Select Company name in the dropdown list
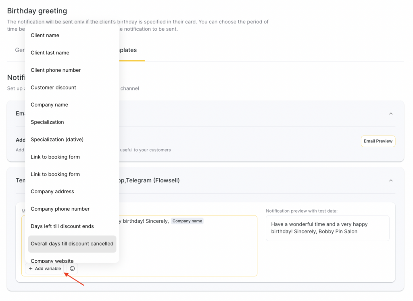The width and height of the screenshot is (413, 301). pyautogui.click(x=49, y=105)
